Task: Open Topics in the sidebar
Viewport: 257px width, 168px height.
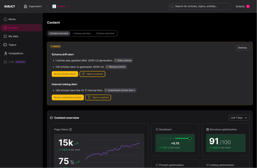Action: (21, 45)
